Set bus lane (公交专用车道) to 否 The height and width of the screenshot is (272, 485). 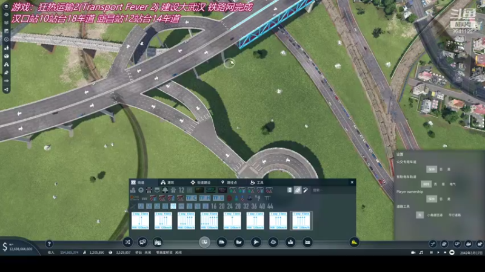click(x=441, y=169)
